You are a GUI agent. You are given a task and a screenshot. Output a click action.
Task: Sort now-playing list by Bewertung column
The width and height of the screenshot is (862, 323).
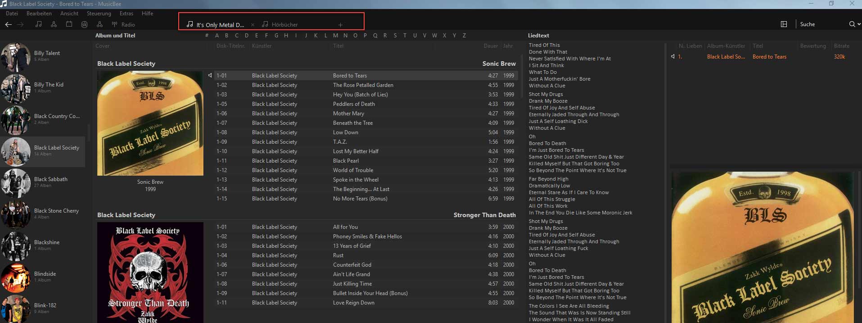tap(813, 46)
